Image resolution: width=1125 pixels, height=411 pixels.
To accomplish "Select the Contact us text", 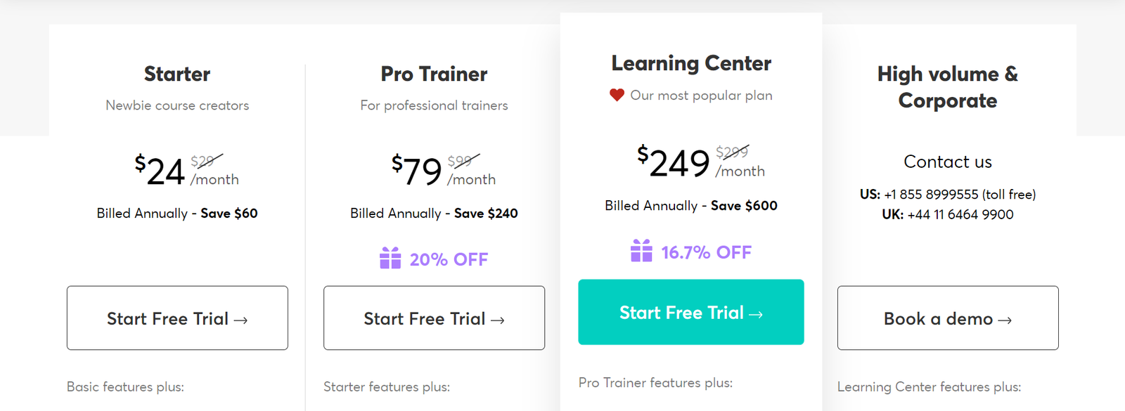I will click(947, 162).
